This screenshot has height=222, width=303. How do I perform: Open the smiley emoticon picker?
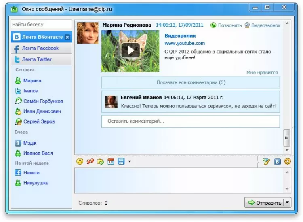click(x=80, y=161)
